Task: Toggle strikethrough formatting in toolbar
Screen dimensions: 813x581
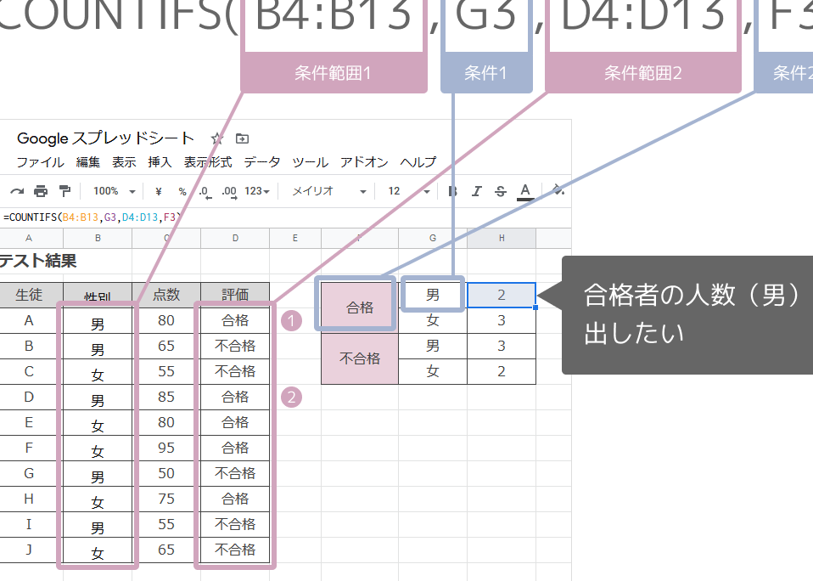Action: tap(501, 191)
